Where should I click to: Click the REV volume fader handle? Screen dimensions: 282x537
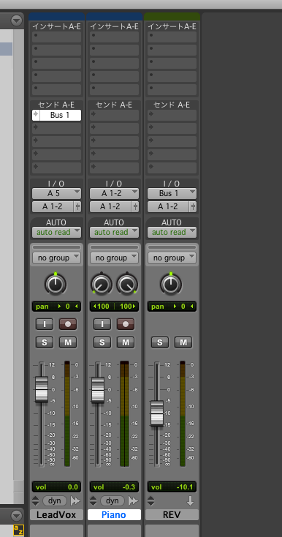tap(157, 413)
